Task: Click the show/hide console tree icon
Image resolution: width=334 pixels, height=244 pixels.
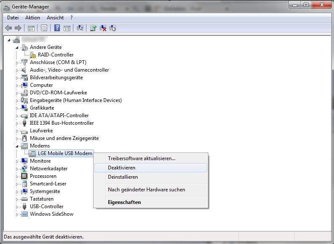Action: 31,28
